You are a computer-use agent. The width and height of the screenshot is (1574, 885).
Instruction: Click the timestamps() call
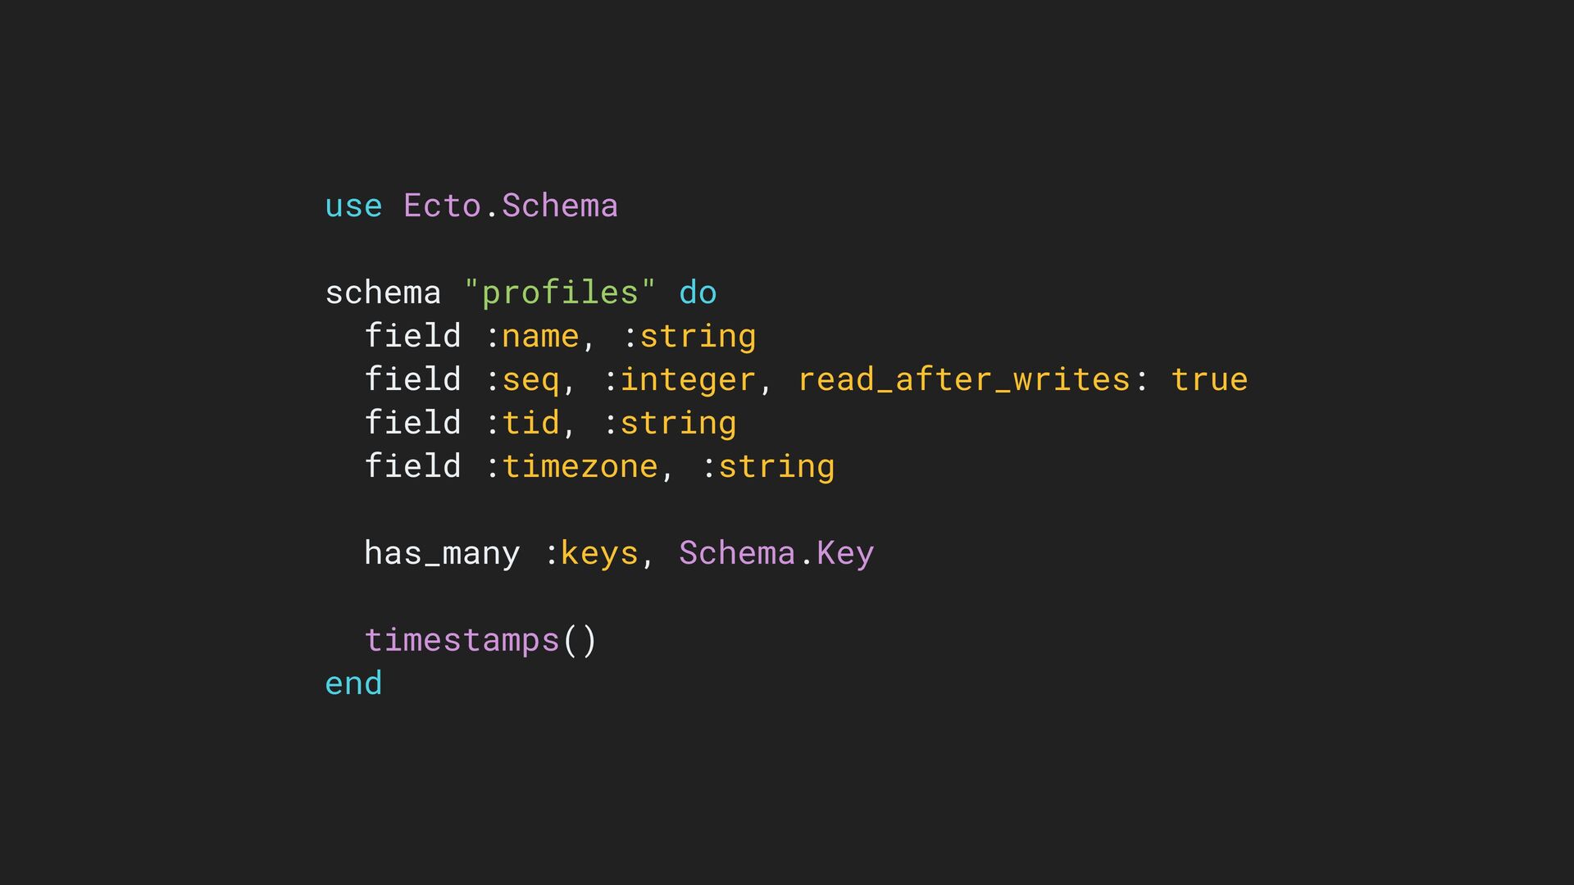[x=481, y=640]
